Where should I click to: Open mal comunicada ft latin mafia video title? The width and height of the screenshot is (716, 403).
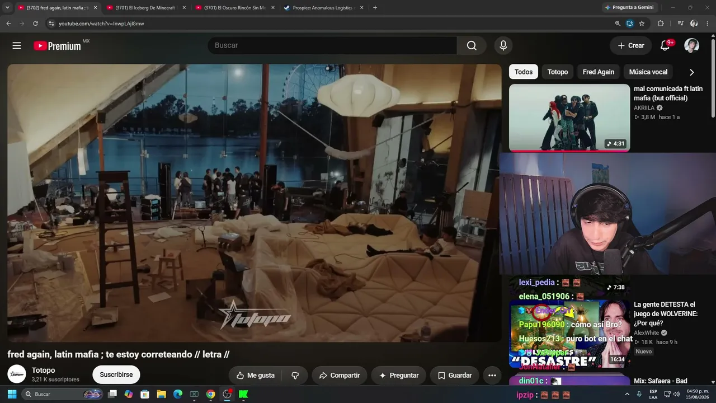coord(668,93)
